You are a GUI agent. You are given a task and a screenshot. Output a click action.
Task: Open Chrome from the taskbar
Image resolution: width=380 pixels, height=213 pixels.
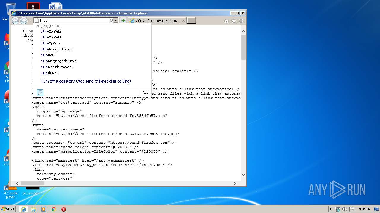coord(53,209)
